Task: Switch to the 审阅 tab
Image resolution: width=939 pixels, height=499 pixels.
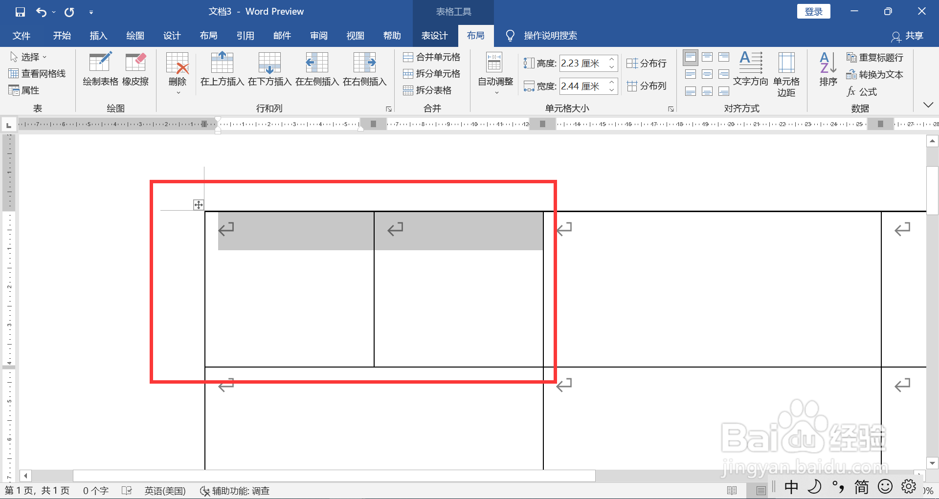Action: [319, 36]
